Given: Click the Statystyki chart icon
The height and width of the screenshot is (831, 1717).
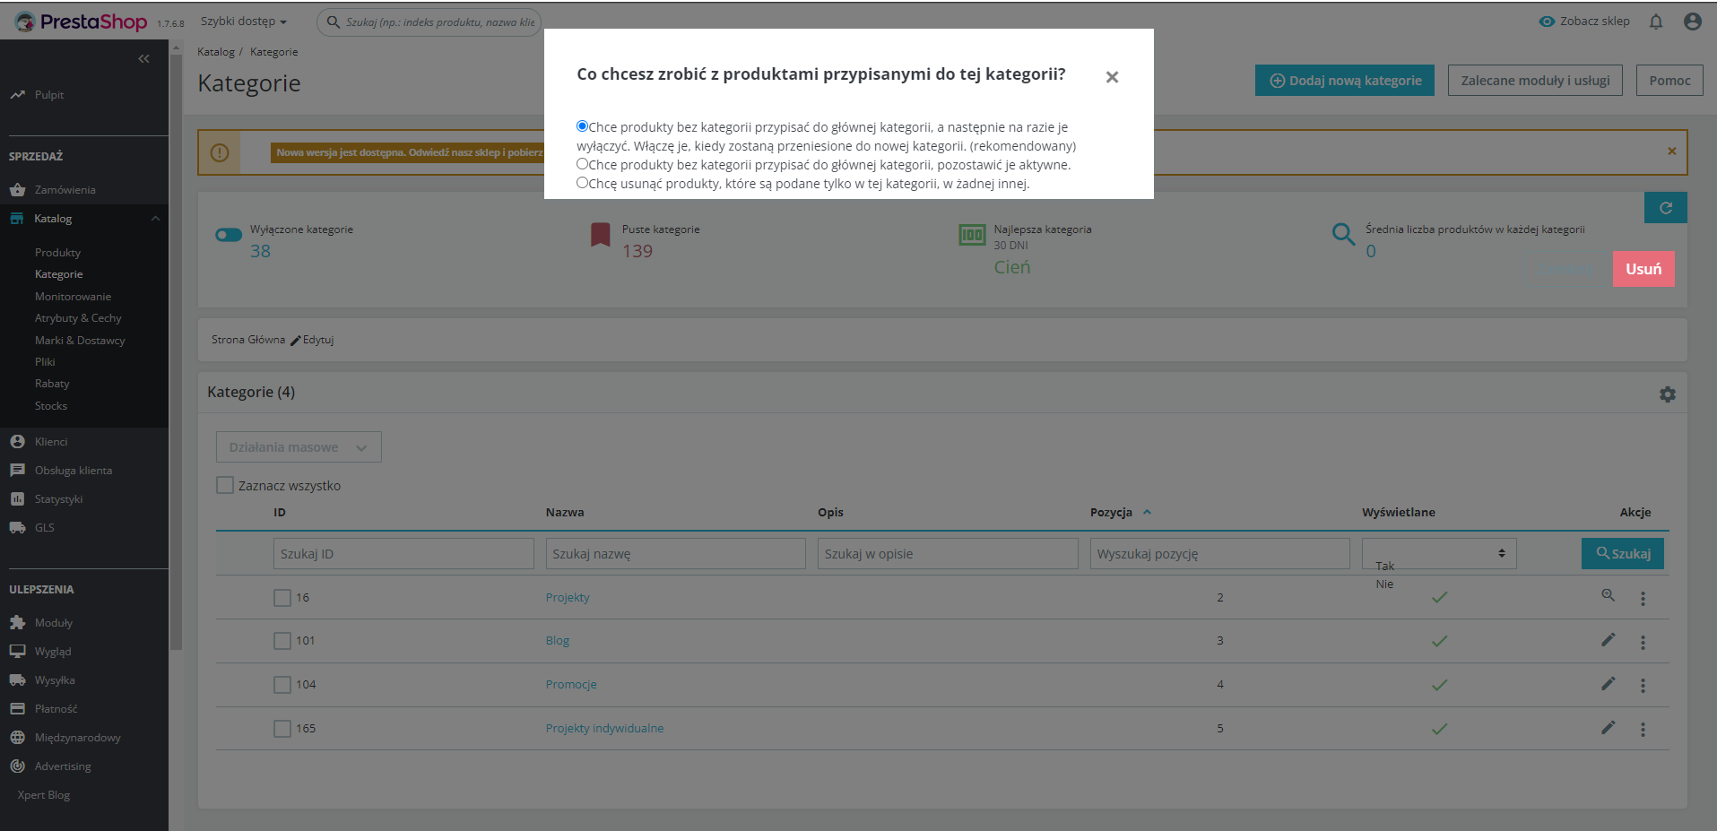Looking at the screenshot, I should 17,499.
